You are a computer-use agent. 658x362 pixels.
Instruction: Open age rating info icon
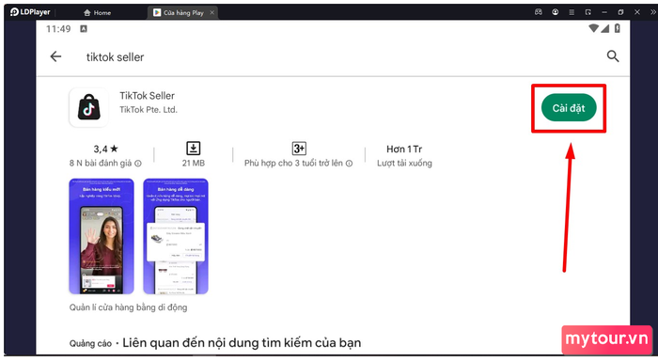click(x=349, y=164)
